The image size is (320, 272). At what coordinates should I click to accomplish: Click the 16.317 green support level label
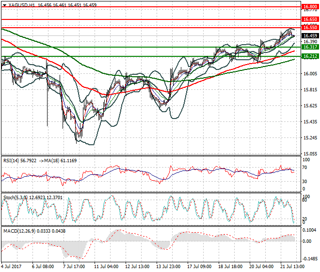tap(310, 47)
